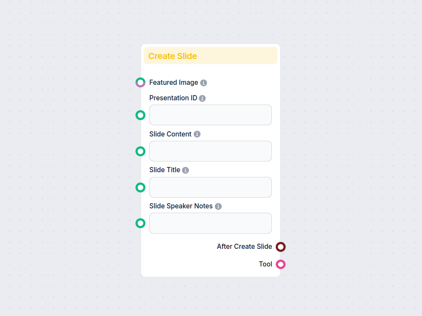View the info icon for Slide Title
This screenshot has height=316, width=422.
pos(186,170)
